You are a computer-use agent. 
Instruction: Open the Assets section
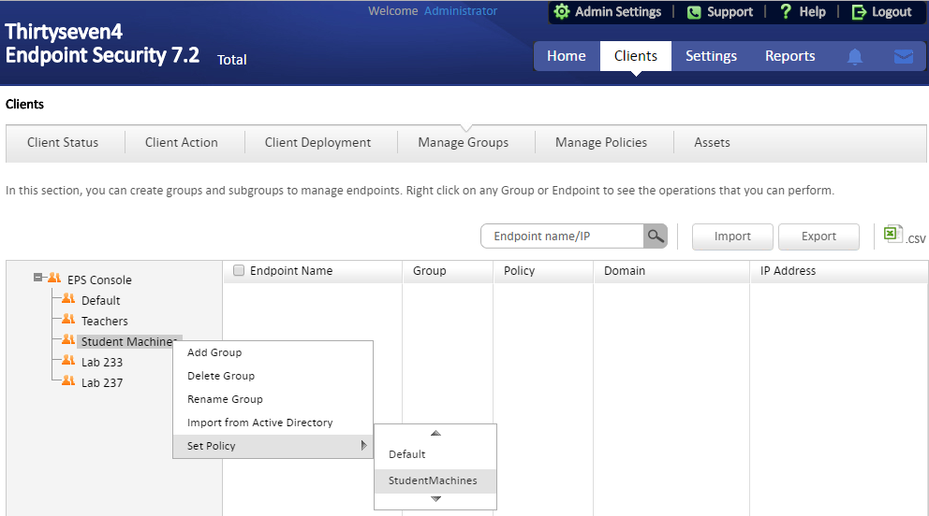coord(712,142)
